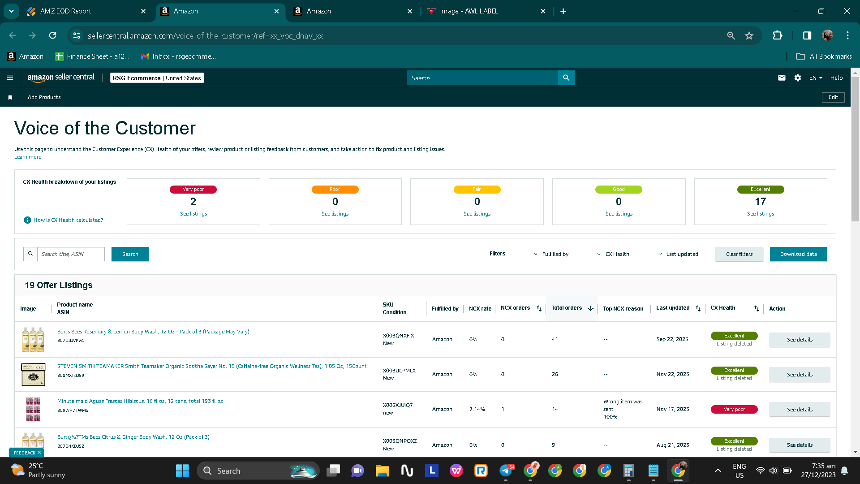Image resolution: width=860 pixels, height=484 pixels.
Task: Open the Chrome tab search dropdown arrow
Action: [11, 11]
